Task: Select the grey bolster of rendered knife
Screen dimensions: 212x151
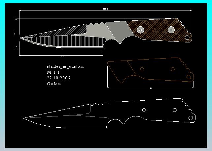Action: click(x=120, y=32)
